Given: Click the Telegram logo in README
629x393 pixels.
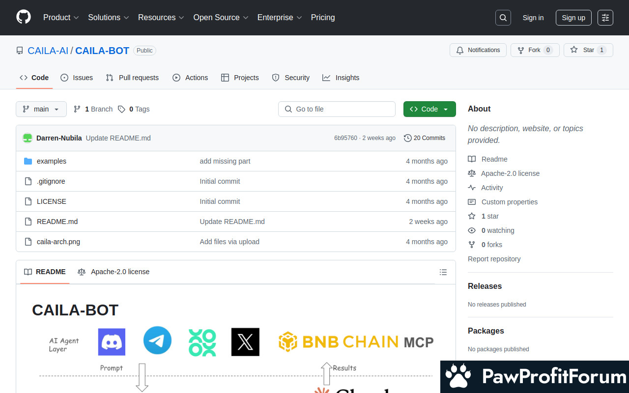Looking at the screenshot, I should point(157,340).
